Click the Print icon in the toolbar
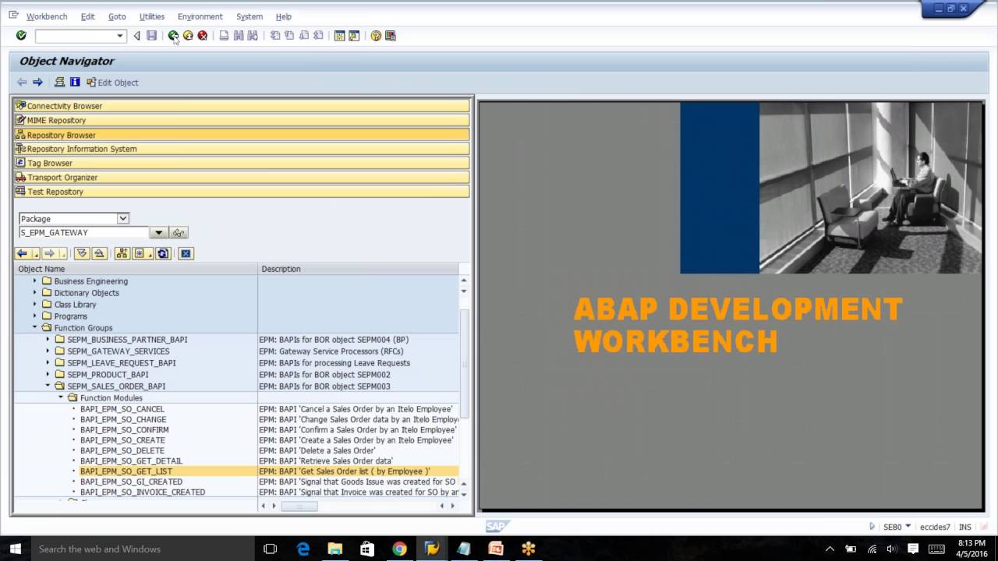998x561 pixels. coord(224,36)
